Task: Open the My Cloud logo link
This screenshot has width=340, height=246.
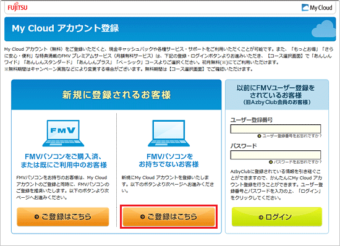Action: click(317, 7)
